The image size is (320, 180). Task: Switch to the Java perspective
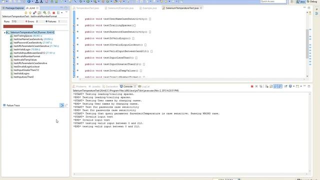pos(301,1)
